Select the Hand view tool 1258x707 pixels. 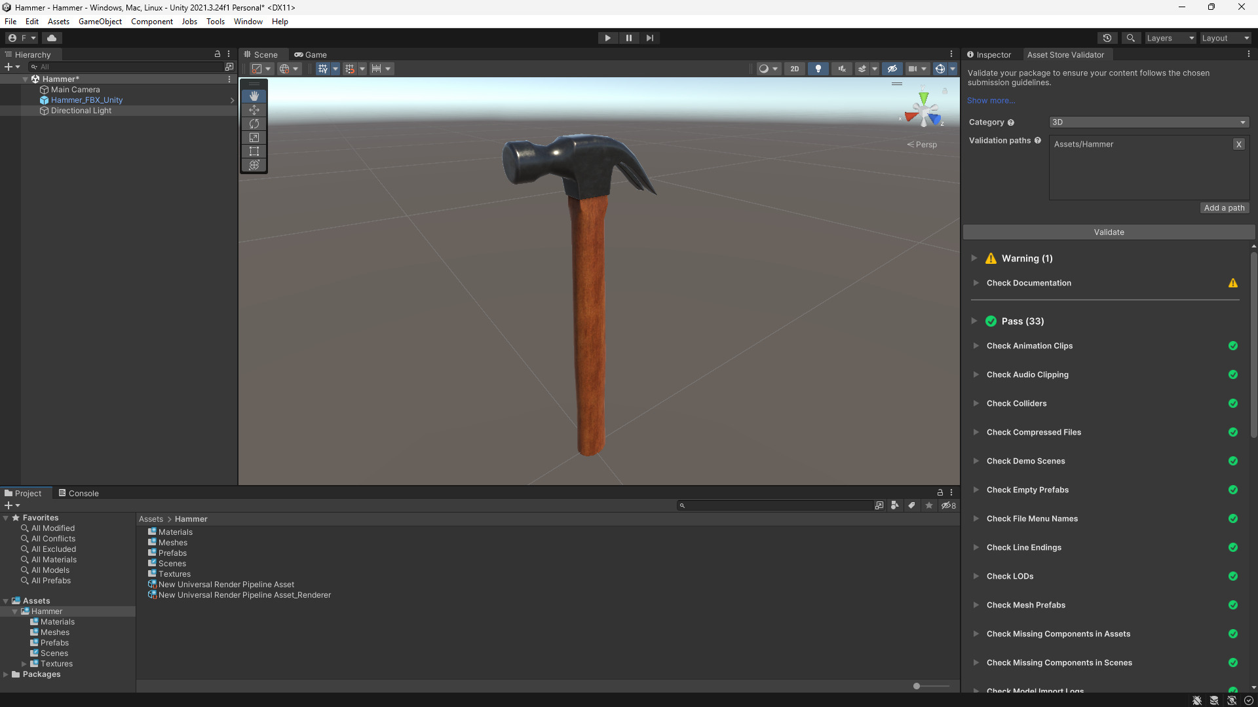tap(254, 96)
